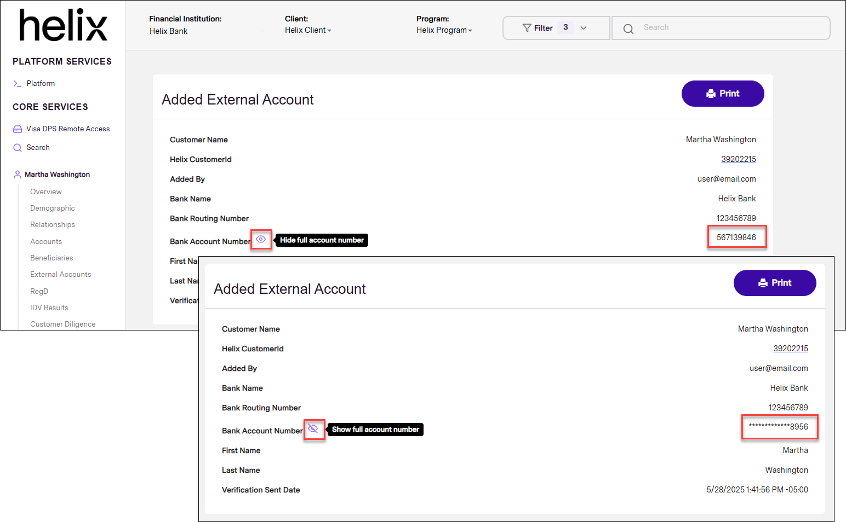Image resolution: width=846 pixels, height=522 pixels.
Task: Click the Search link text in sidebar
Action: 38,148
